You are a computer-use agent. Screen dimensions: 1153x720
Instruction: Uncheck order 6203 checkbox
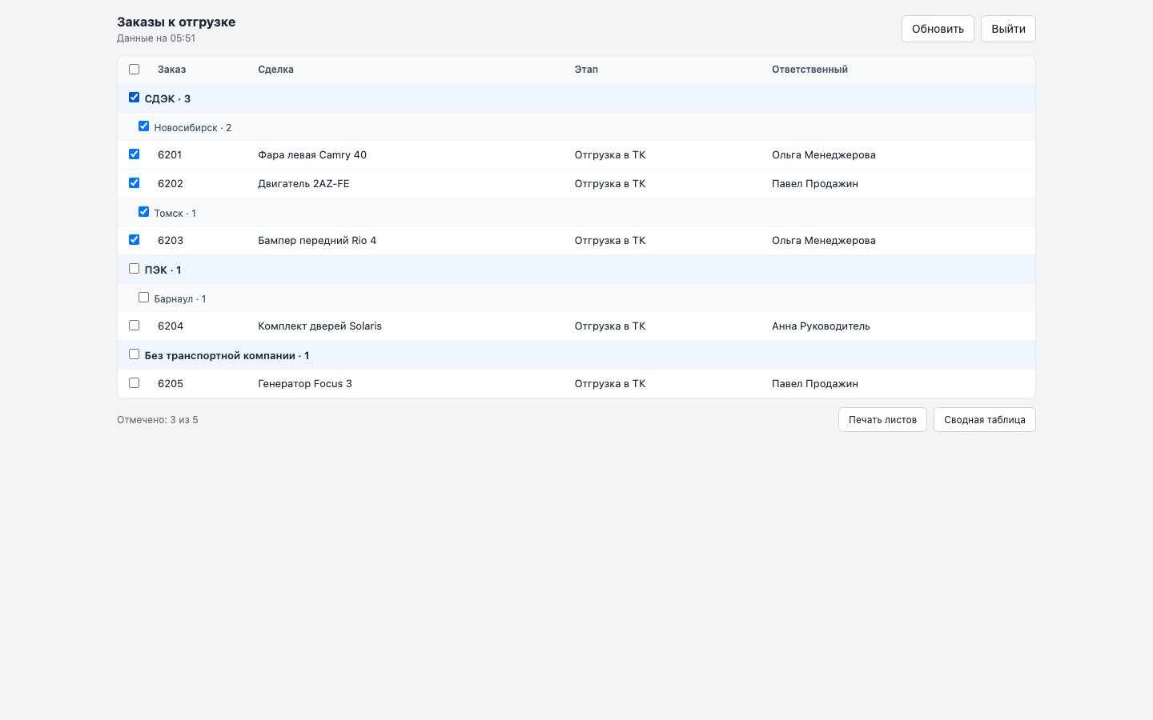tap(134, 240)
